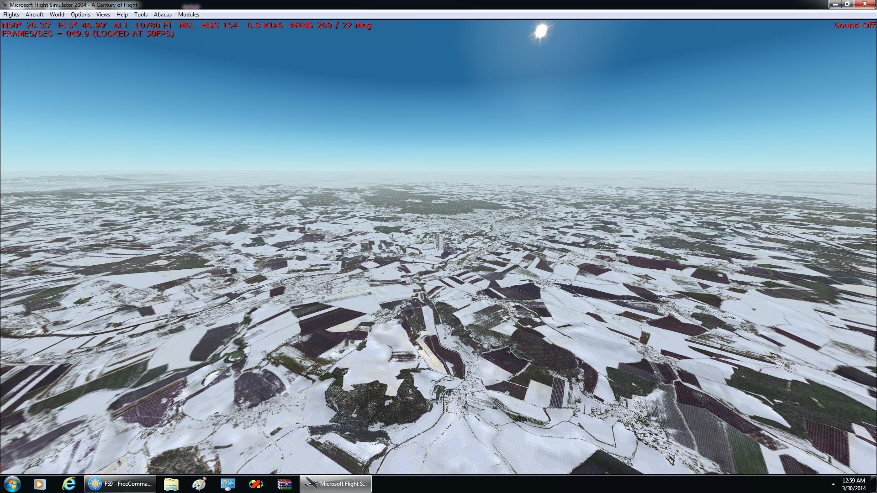Launch Paint palette icon in taskbar
This screenshot has height=493, width=877.
click(x=199, y=484)
